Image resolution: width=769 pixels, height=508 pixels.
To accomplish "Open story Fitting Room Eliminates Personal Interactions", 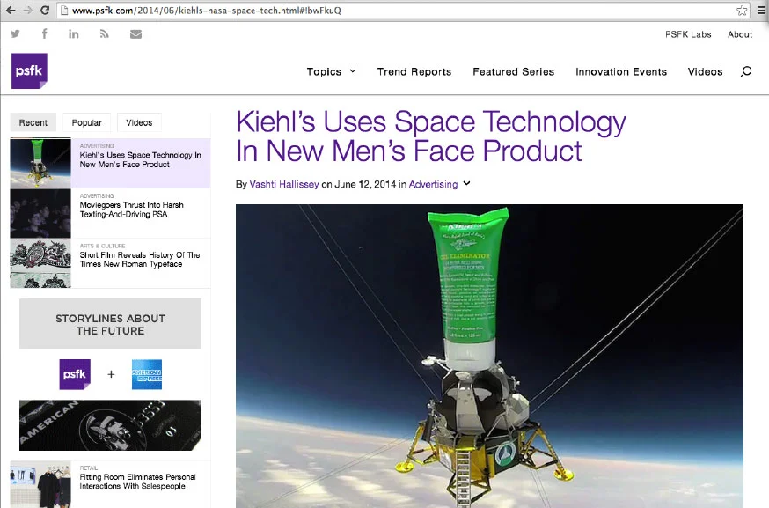I will tap(137, 482).
